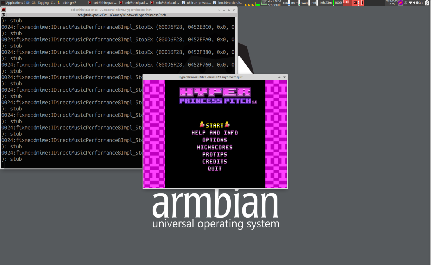431x265 pixels.
Task: Click the colorful browser icon in the tray
Action: (x=400, y=3)
